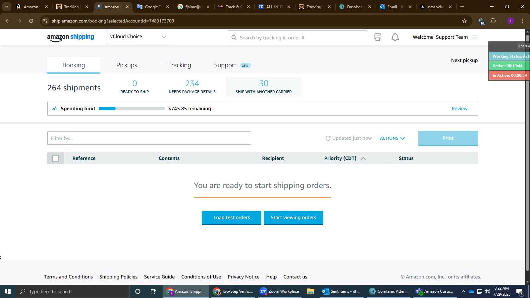Open Chrome three-dot menu

click(x=523, y=21)
